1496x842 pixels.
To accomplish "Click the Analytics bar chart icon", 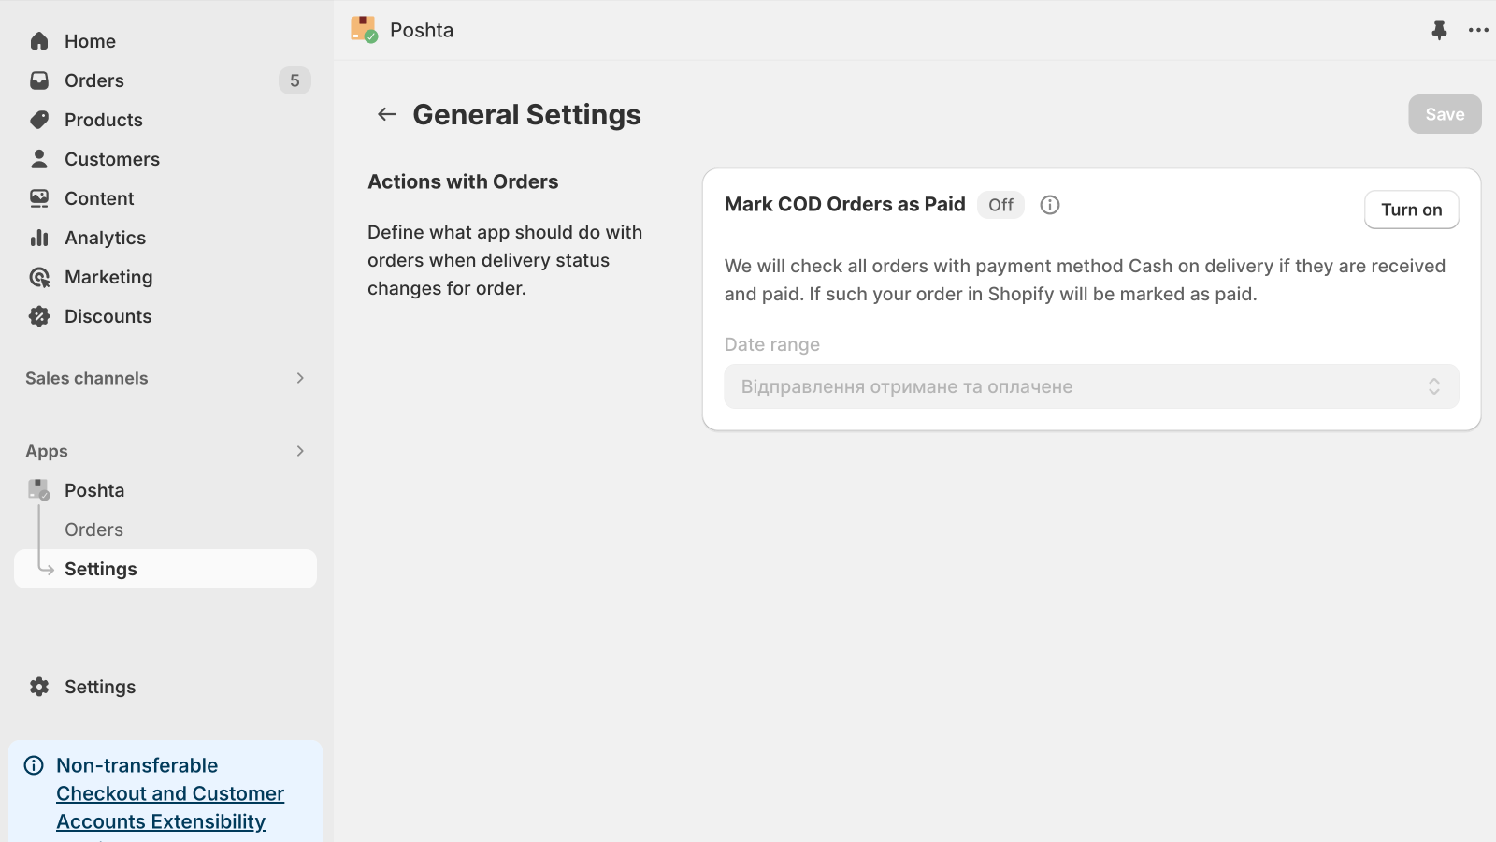I will (39, 238).
